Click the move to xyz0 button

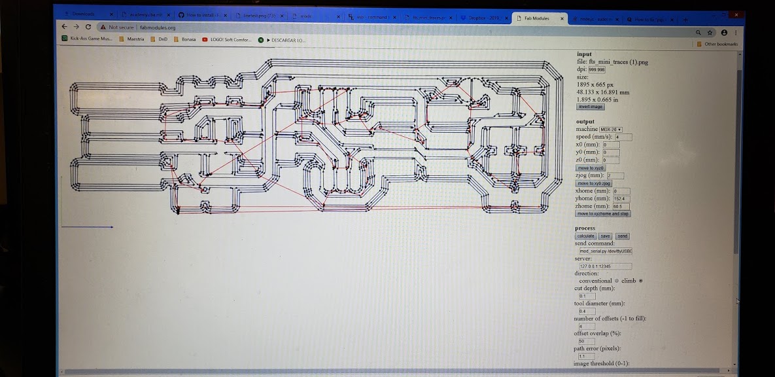590,168
